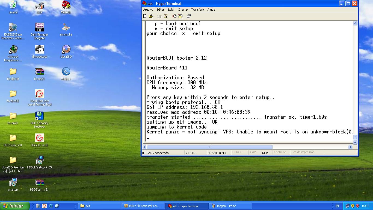Click the "Kernel panic - not syncing" terminal line
The width and height of the screenshot is (373, 210).
pos(250,132)
